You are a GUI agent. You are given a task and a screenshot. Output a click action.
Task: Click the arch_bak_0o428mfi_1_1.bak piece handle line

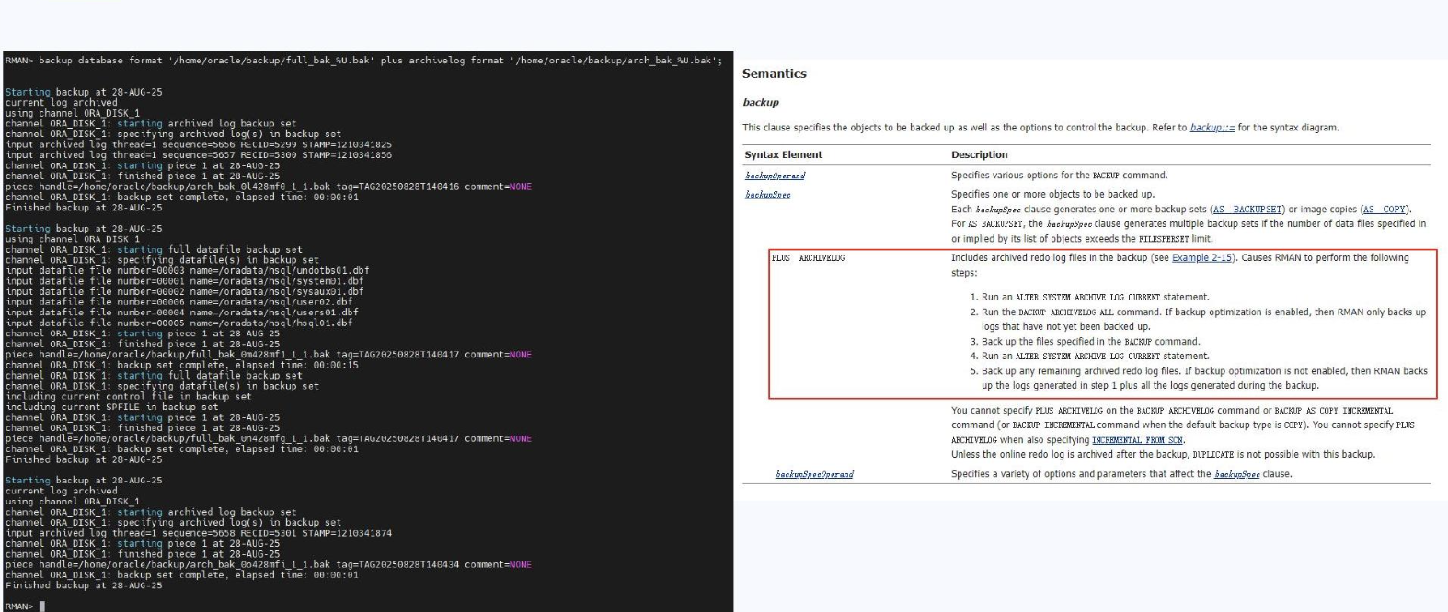coord(267,564)
